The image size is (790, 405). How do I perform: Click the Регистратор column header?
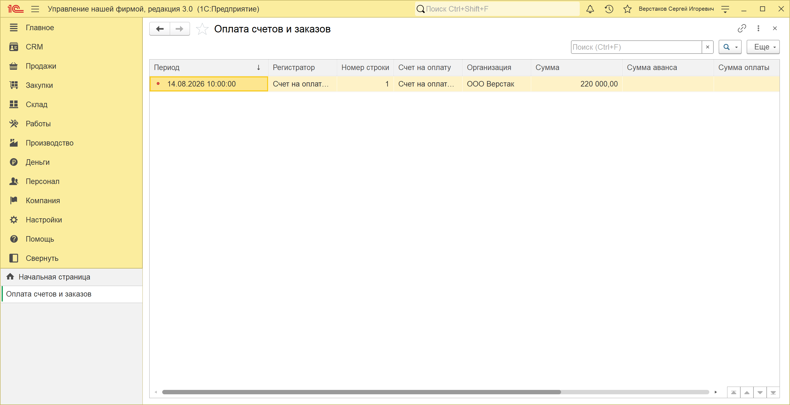click(x=302, y=68)
